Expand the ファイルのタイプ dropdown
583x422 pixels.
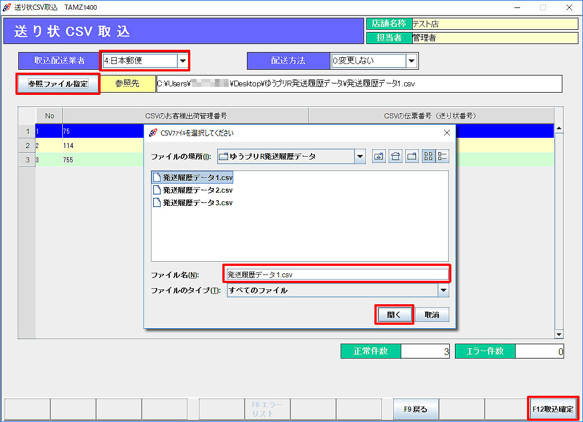tap(443, 290)
